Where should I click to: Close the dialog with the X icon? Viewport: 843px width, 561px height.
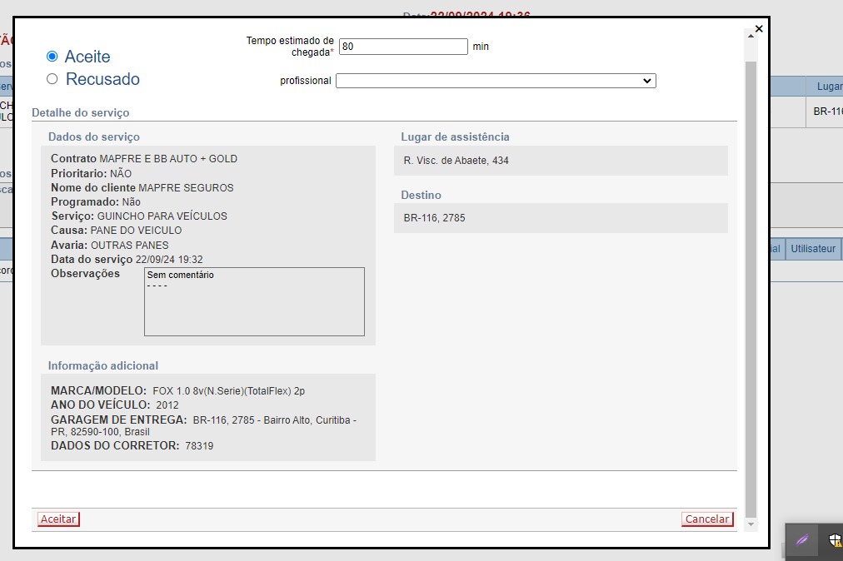(x=759, y=29)
